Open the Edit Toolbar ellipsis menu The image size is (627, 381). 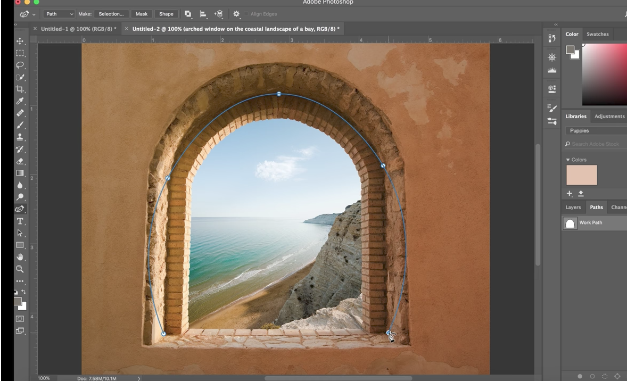(20, 281)
